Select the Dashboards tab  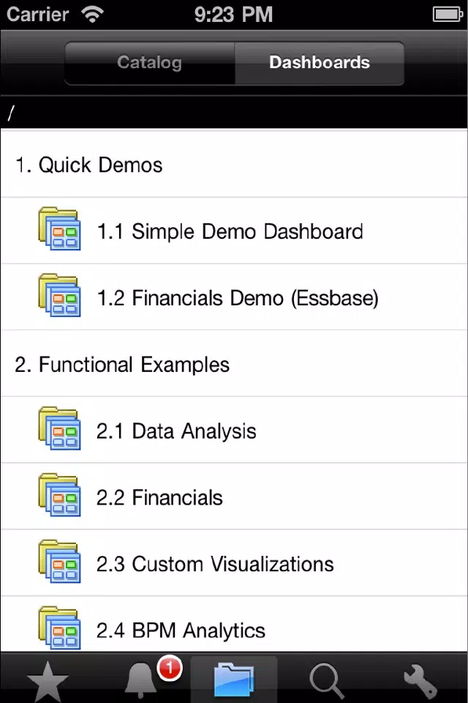point(320,63)
